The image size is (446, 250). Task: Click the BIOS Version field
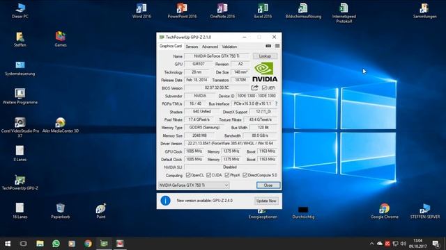217,88
